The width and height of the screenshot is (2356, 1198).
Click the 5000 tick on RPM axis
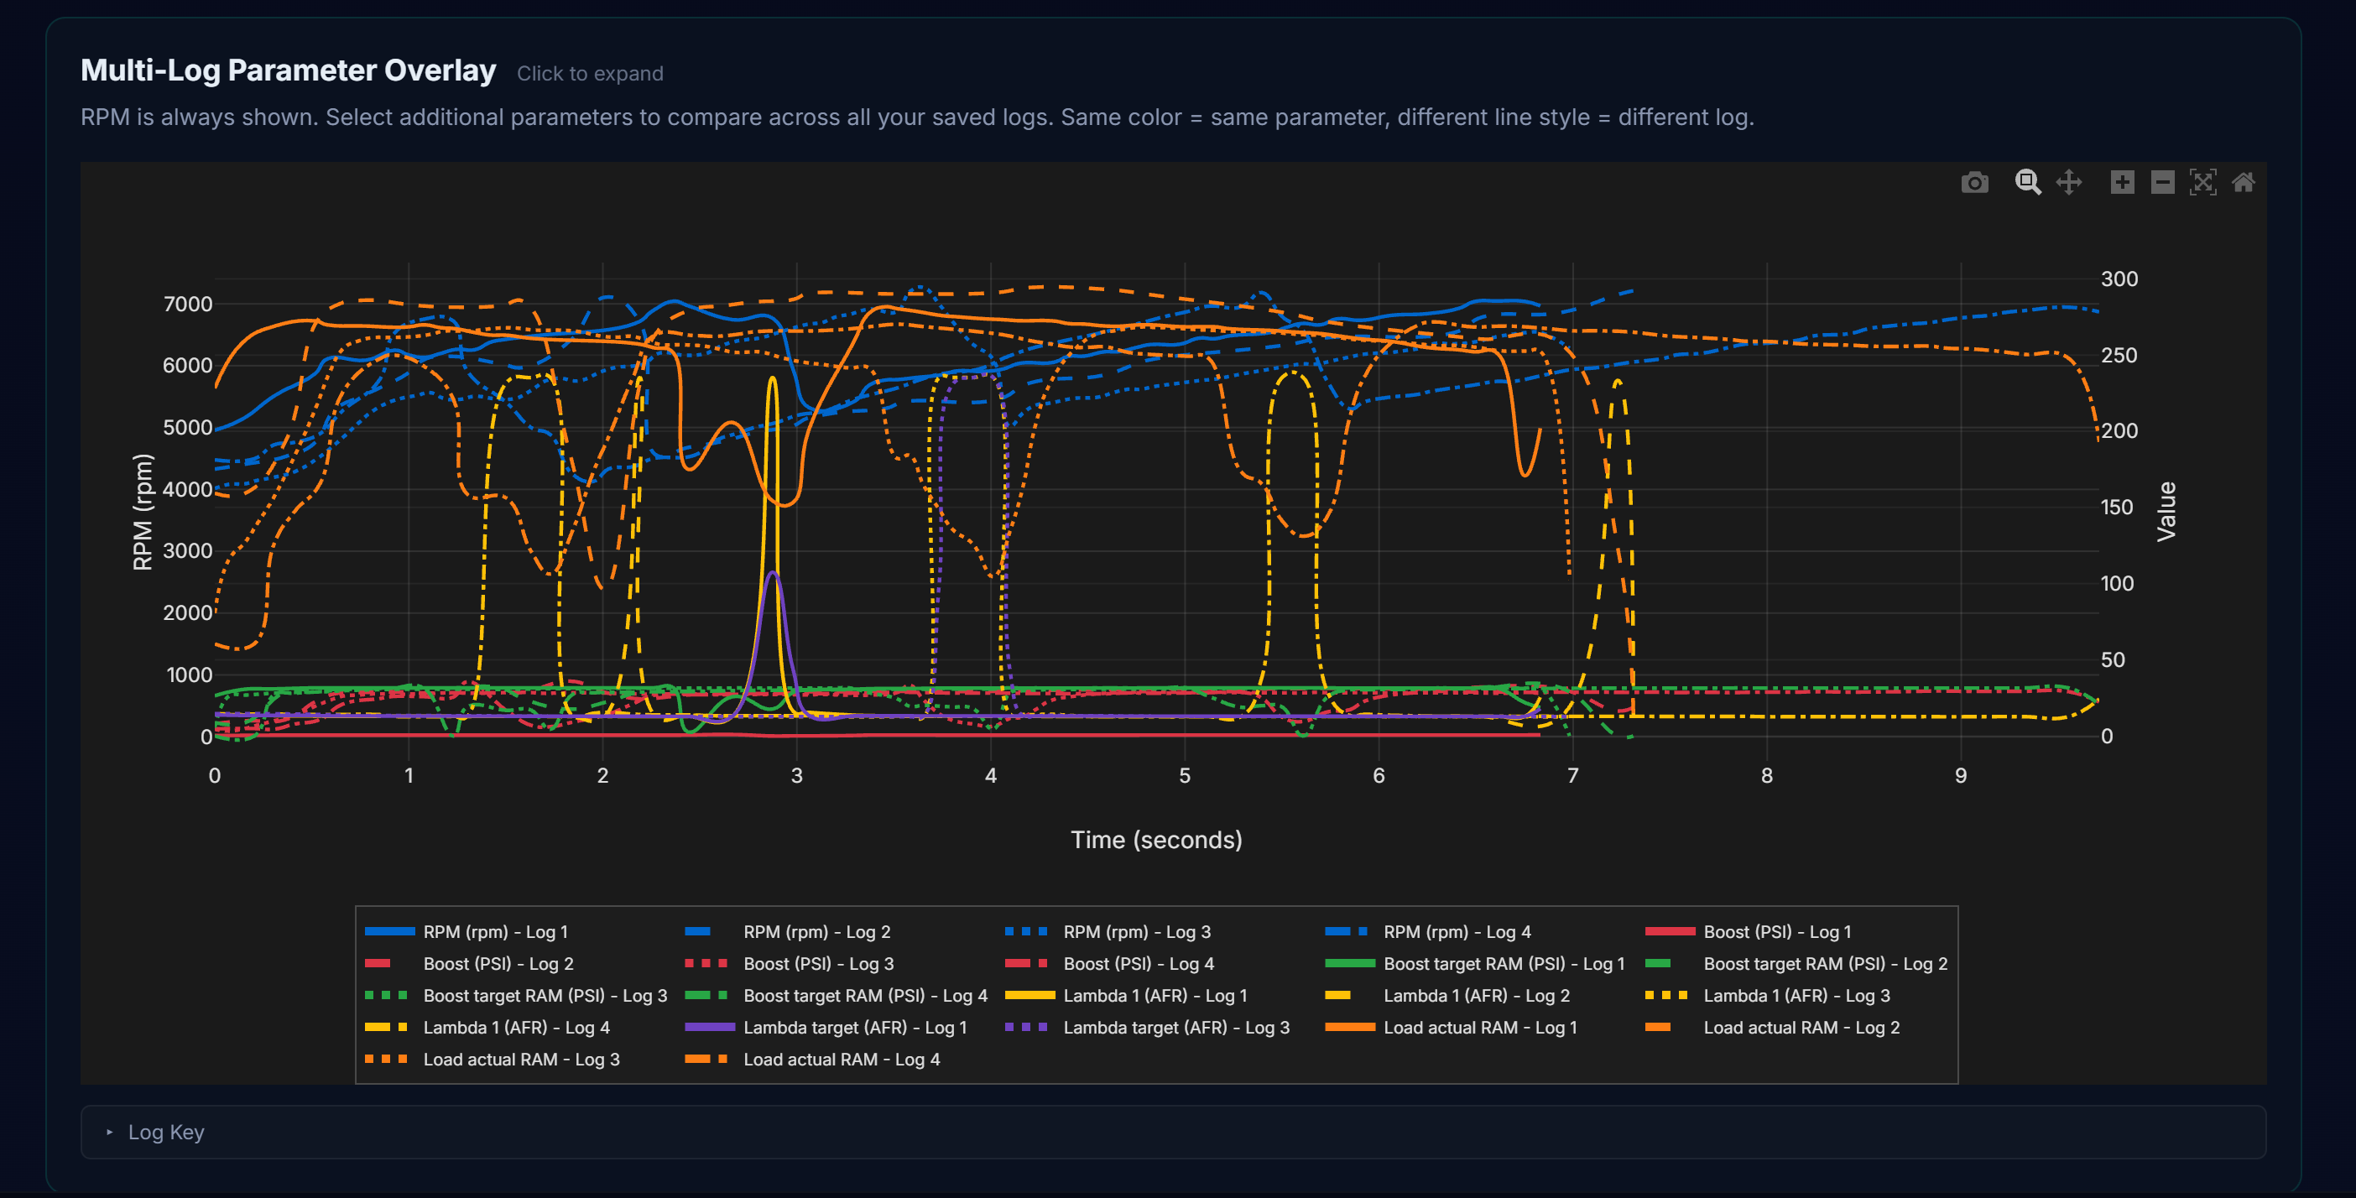point(187,428)
